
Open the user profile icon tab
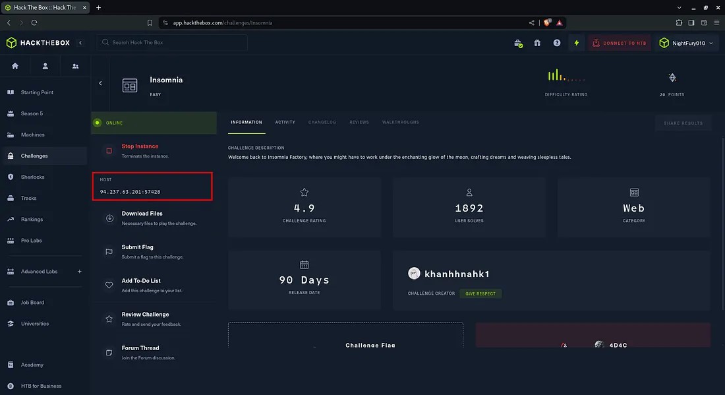(45, 66)
